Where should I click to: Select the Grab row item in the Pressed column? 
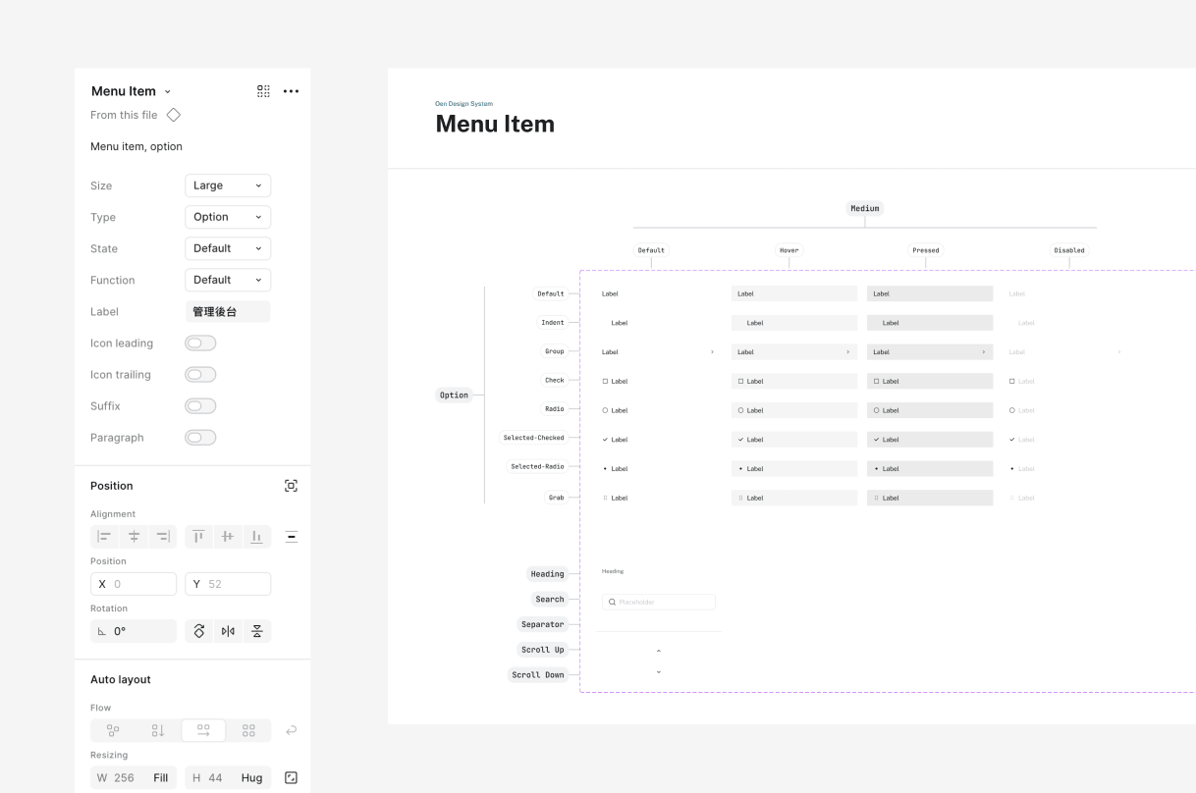point(930,498)
